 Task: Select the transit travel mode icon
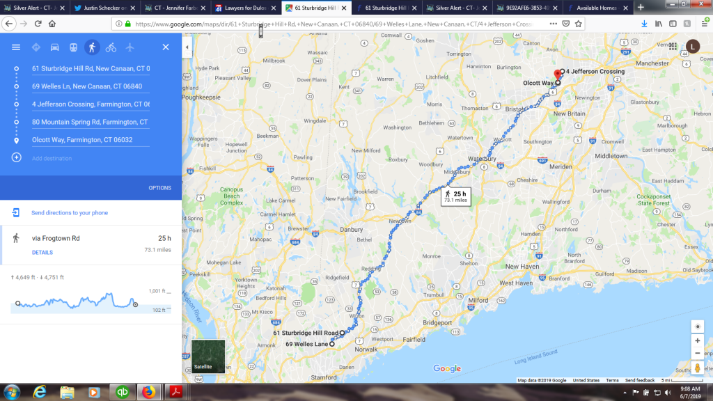pos(73,47)
